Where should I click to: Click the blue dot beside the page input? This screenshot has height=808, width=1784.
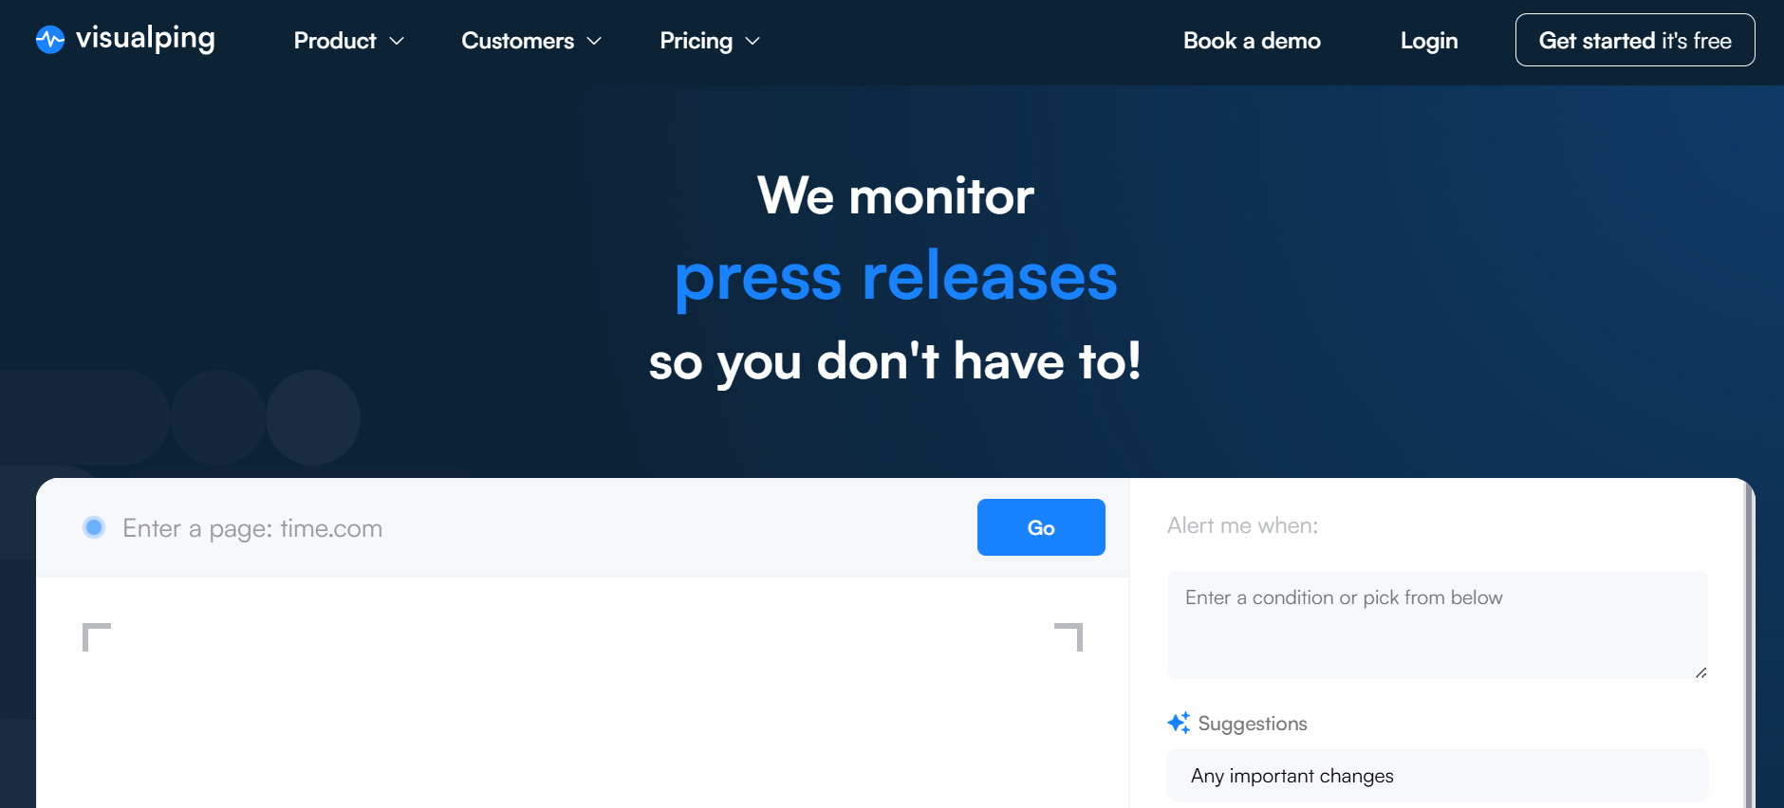click(94, 527)
